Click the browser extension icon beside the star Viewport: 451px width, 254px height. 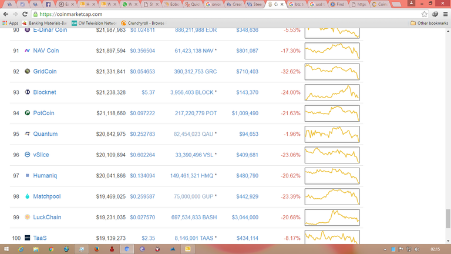pyautogui.click(x=435, y=14)
